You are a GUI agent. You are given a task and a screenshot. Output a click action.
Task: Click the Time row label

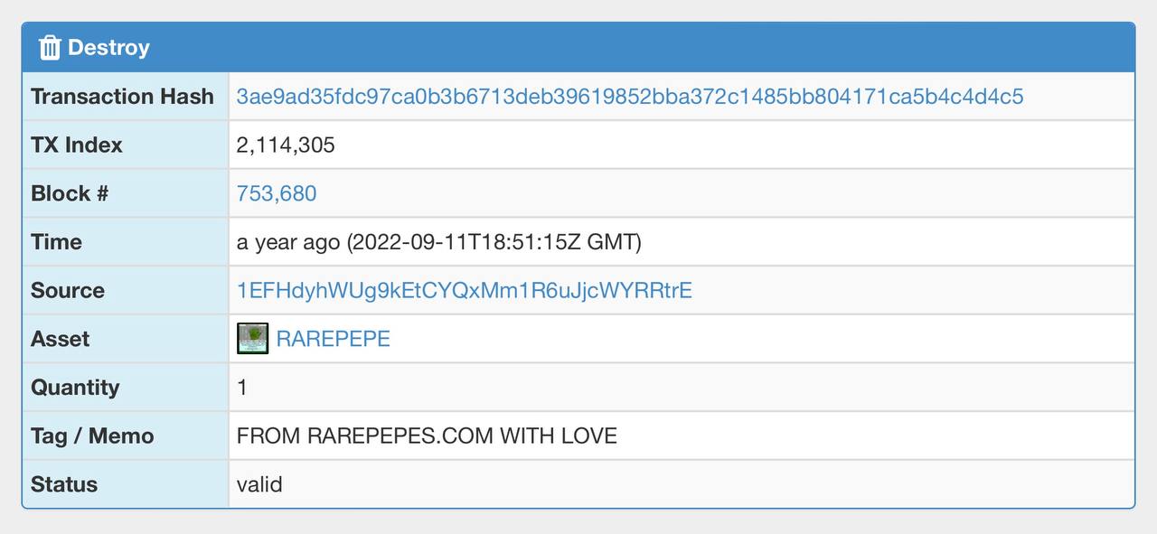coord(56,242)
